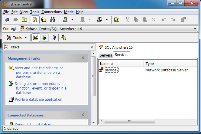Switch to the Servers tab
Screen dimensions: 201x134
pyautogui.click(x=105, y=55)
